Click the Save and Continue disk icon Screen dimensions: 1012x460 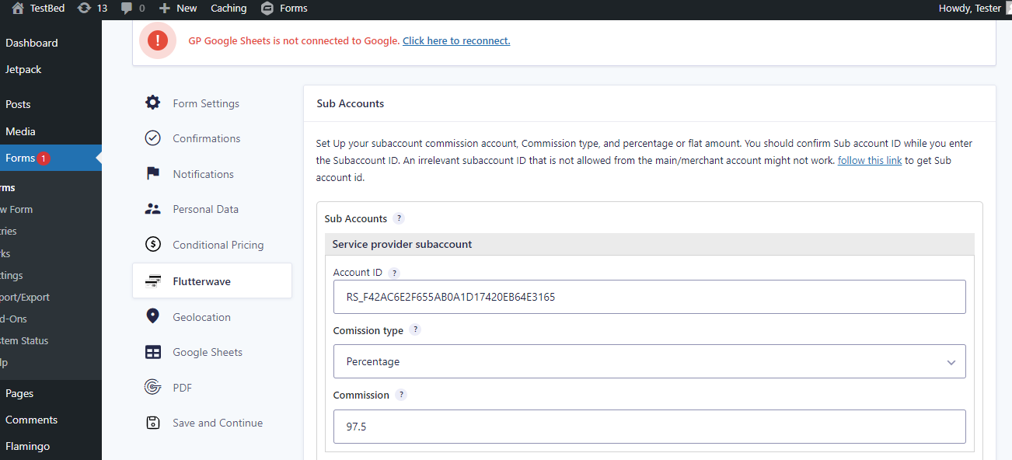(153, 423)
